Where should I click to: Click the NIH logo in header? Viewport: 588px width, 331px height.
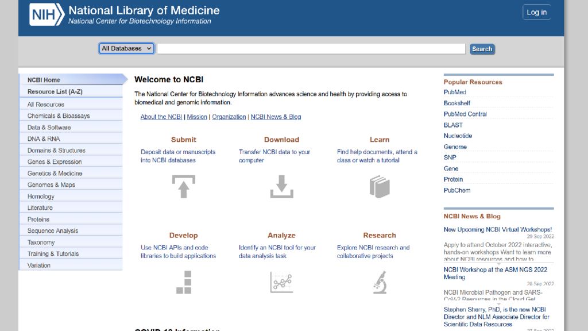47,14
